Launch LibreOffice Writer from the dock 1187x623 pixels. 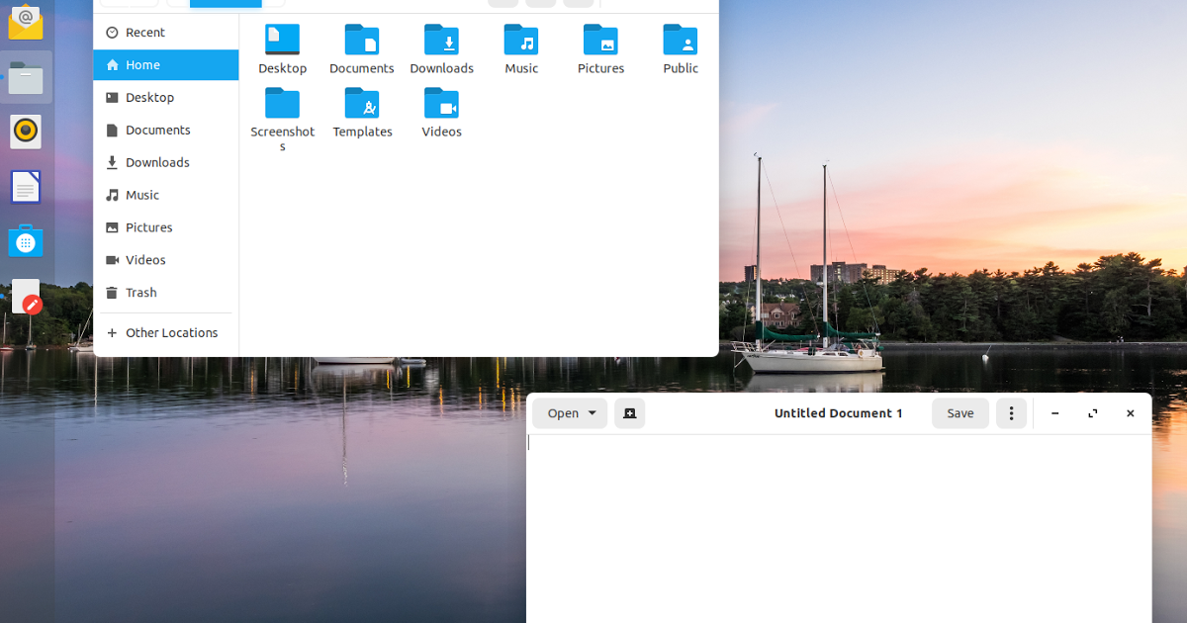[x=25, y=186]
